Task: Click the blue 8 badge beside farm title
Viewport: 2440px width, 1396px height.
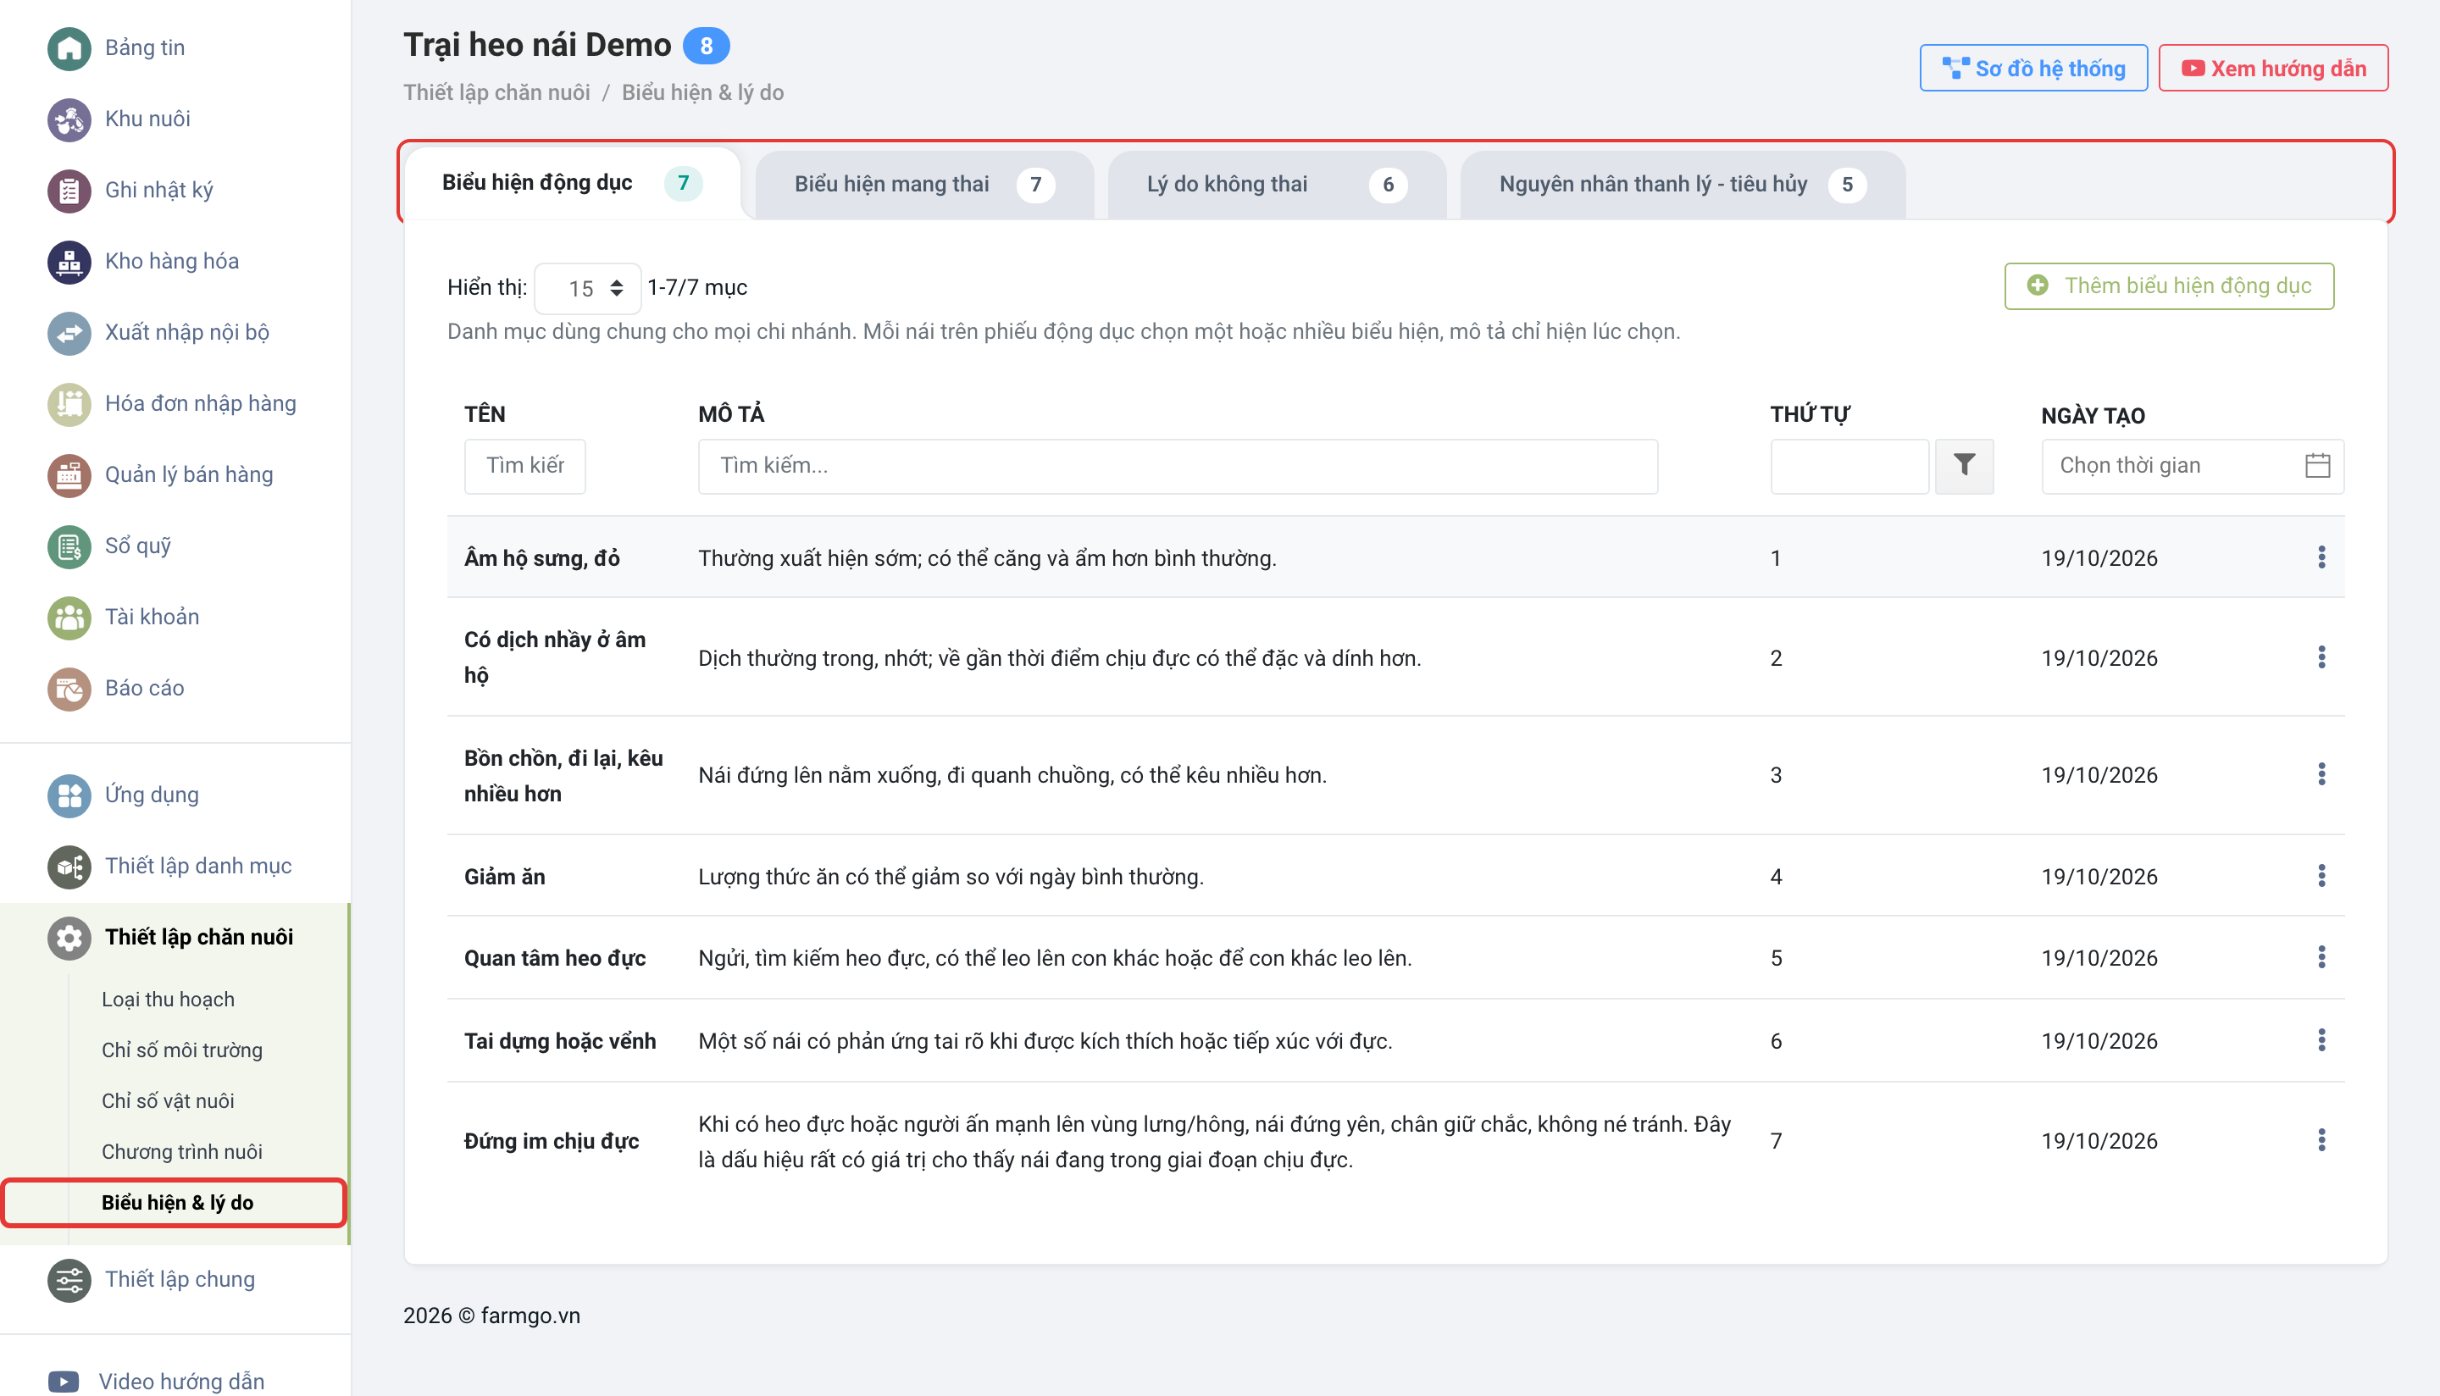Action: (706, 46)
